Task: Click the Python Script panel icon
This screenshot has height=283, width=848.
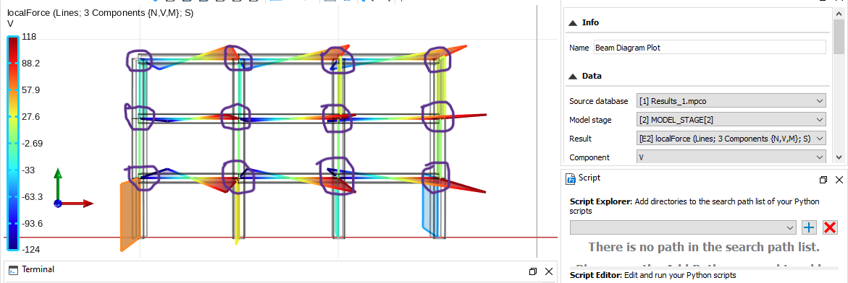Action: 570,178
